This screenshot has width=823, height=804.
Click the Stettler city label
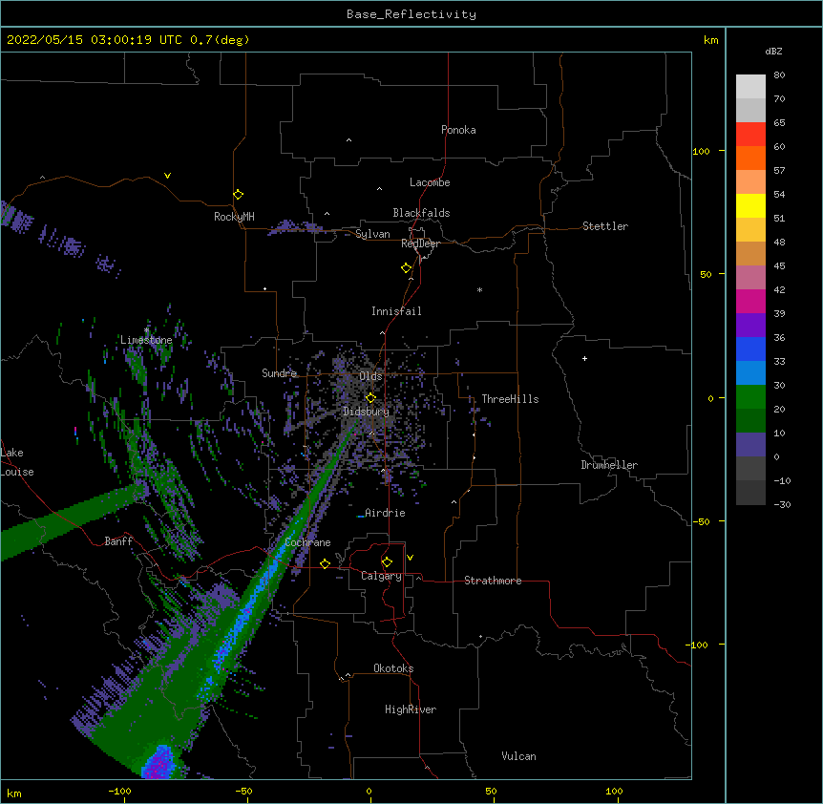(x=605, y=226)
